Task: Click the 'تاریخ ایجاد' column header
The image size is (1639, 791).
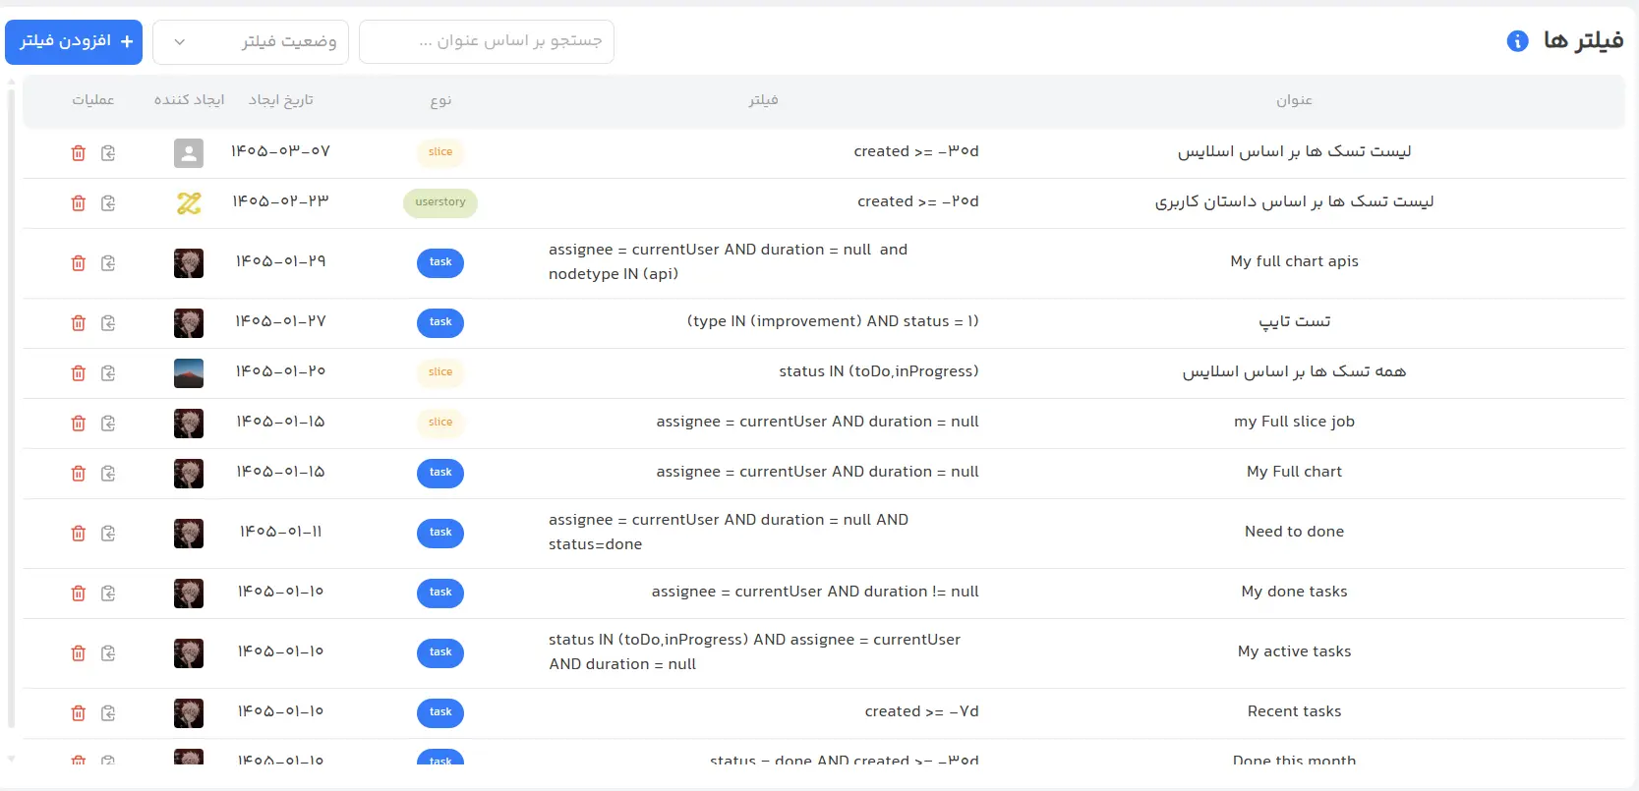Action: (281, 100)
